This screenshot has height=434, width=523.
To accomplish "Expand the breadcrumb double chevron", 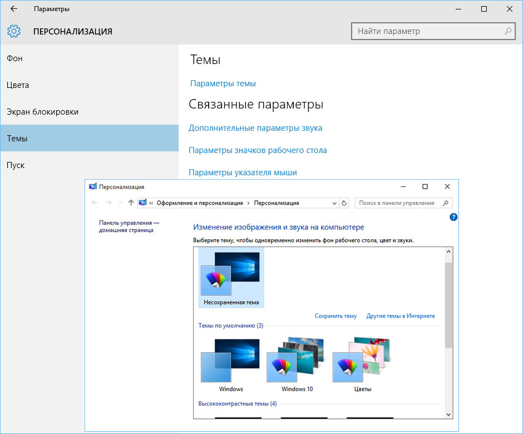I will click(151, 203).
